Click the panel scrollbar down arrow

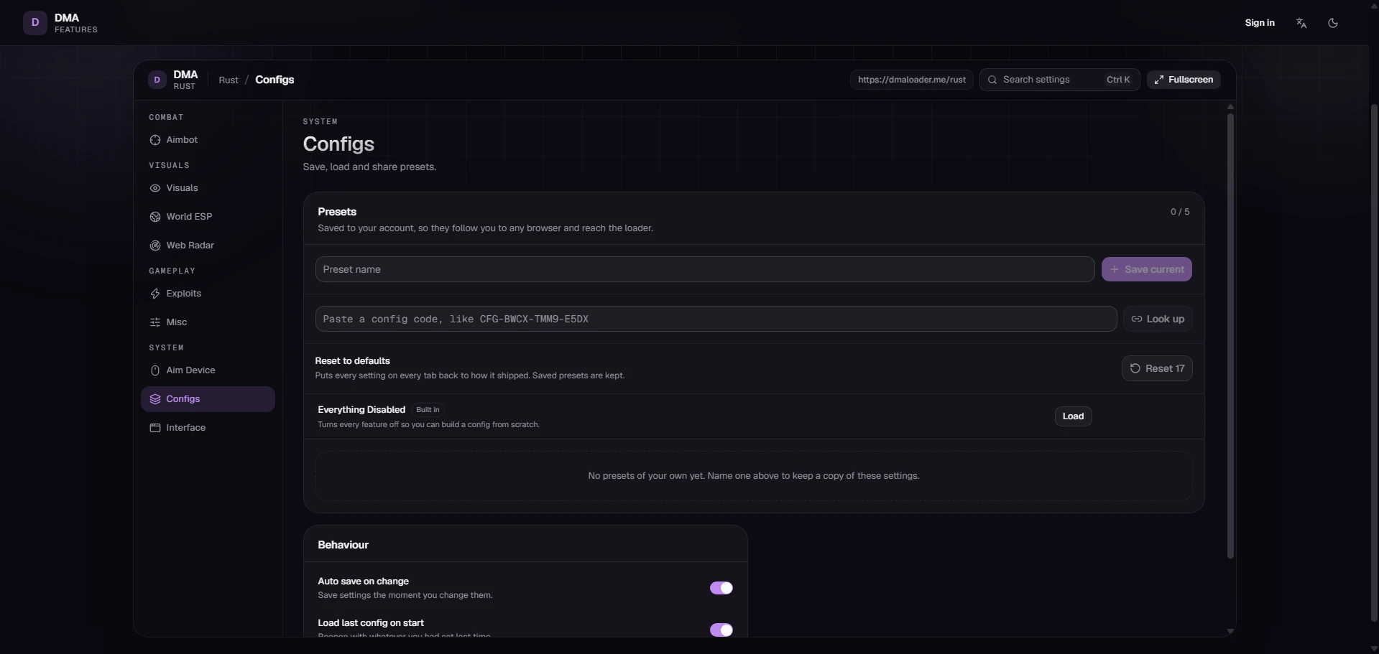coord(1230,631)
